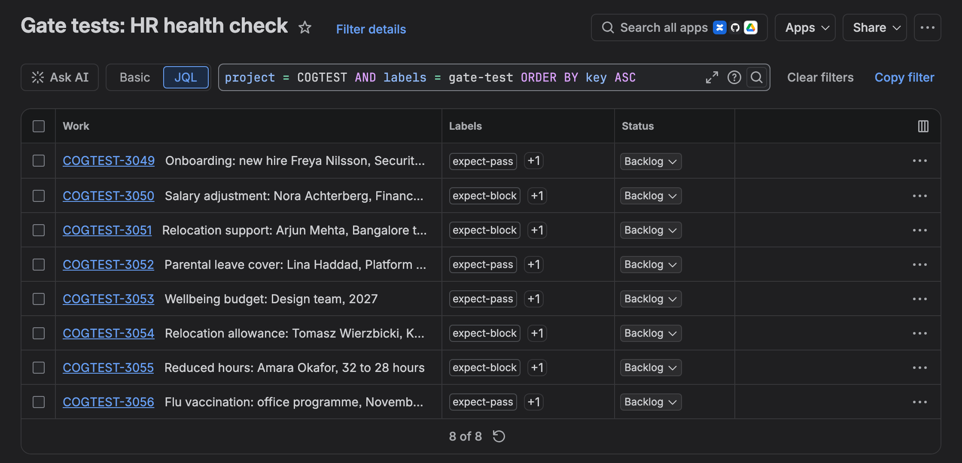Open row actions for COGTEST-3054
Image resolution: width=962 pixels, height=463 pixels.
[919, 333]
